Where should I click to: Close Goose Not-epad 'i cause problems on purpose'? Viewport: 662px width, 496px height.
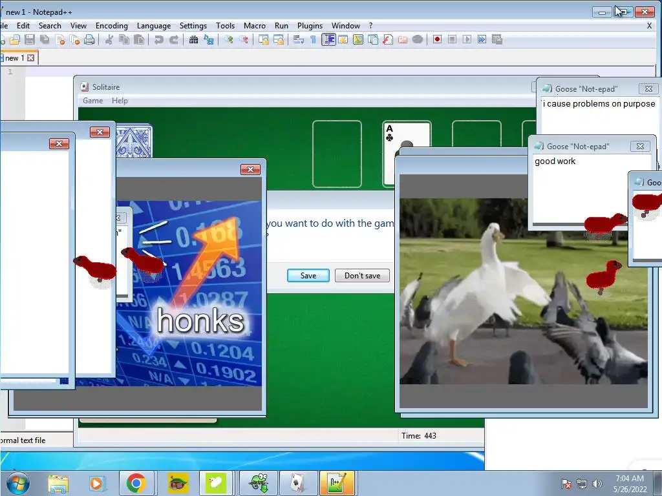(648, 88)
